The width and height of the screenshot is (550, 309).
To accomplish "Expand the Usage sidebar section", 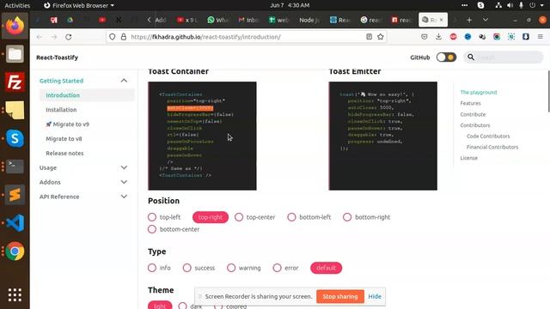I will click(x=124, y=167).
